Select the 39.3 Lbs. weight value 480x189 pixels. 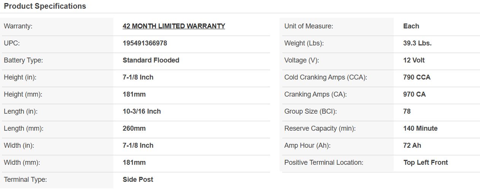[417, 43]
